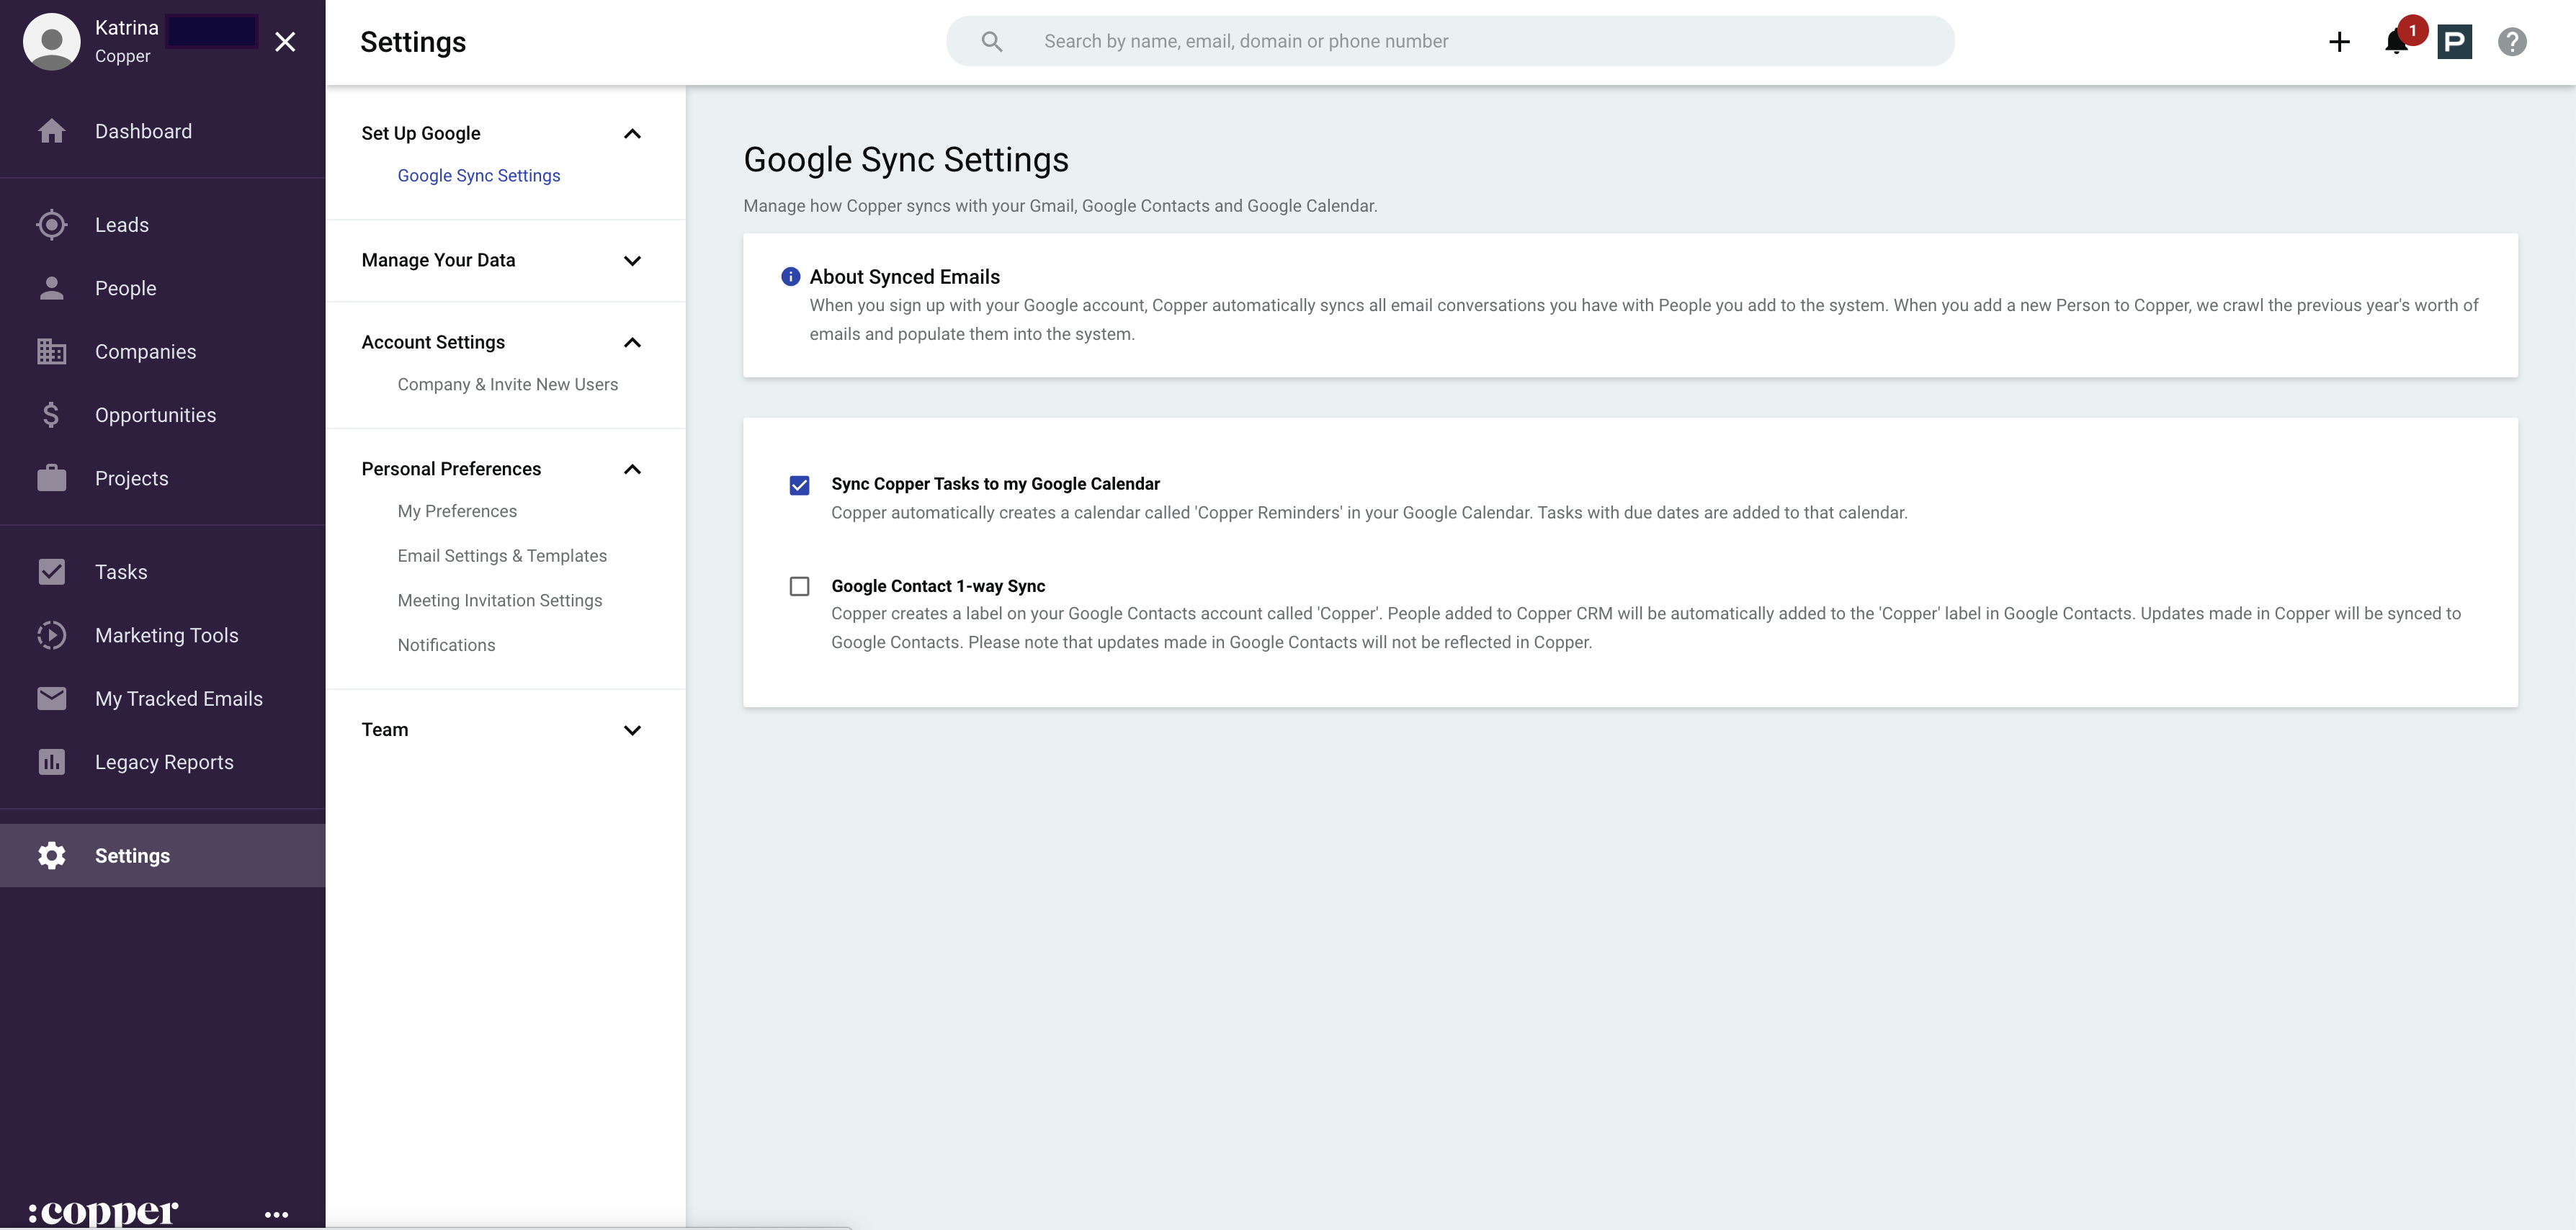Click the People person icon

point(51,288)
